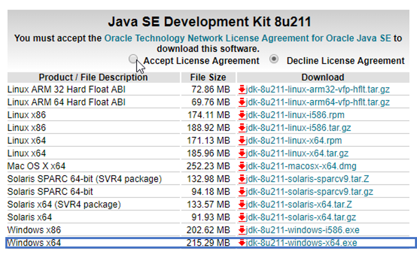Viewport: 417px width, 258px height.
Task: Download jdk-8u211-solaris-x64.tar.gz file
Action: pos(301,217)
